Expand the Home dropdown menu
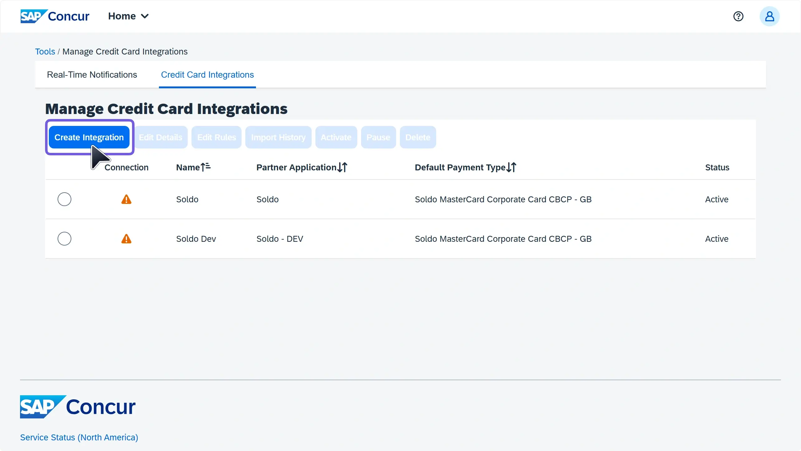The width and height of the screenshot is (801, 451). point(128,16)
